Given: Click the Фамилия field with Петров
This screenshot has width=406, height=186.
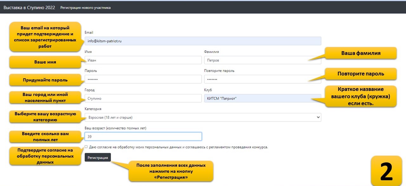Looking at the screenshot, I should (263, 60).
